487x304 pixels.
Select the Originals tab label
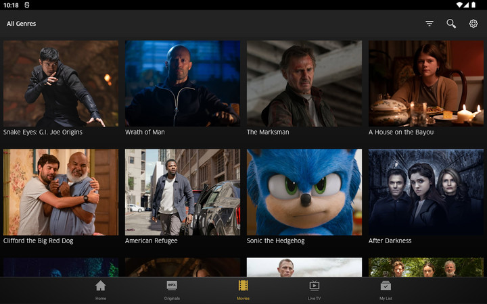[172, 299]
